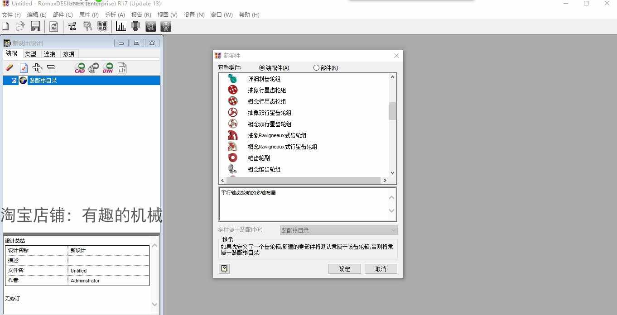This screenshot has width=617, height=315.
Task: Switch to the 类型 tab
Action: coord(31,54)
